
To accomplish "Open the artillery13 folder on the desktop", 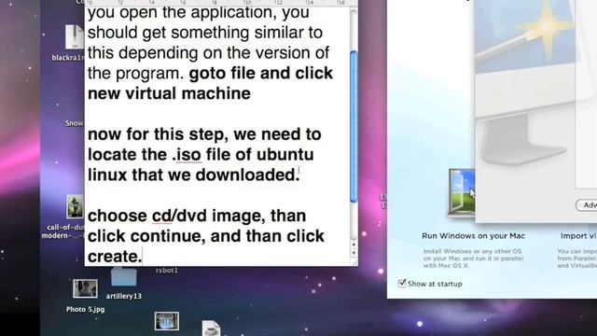I will pyautogui.click(x=124, y=277).
